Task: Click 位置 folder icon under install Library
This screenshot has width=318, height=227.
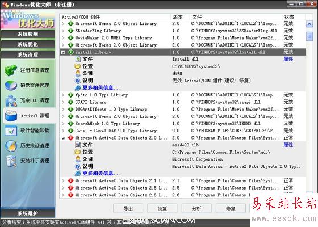Action: click(x=78, y=66)
